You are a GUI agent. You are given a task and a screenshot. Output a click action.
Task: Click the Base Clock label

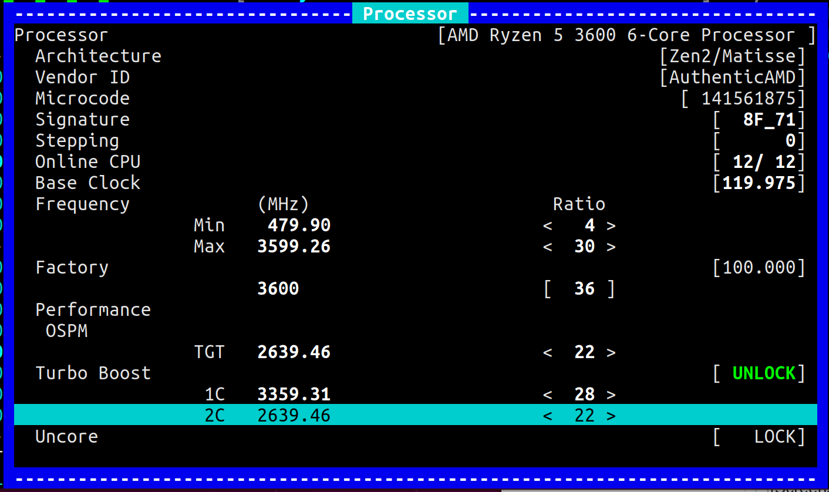[88, 183]
